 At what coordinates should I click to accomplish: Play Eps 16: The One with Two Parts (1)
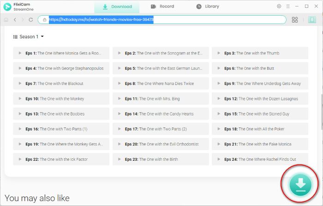pyautogui.click(x=61, y=129)
